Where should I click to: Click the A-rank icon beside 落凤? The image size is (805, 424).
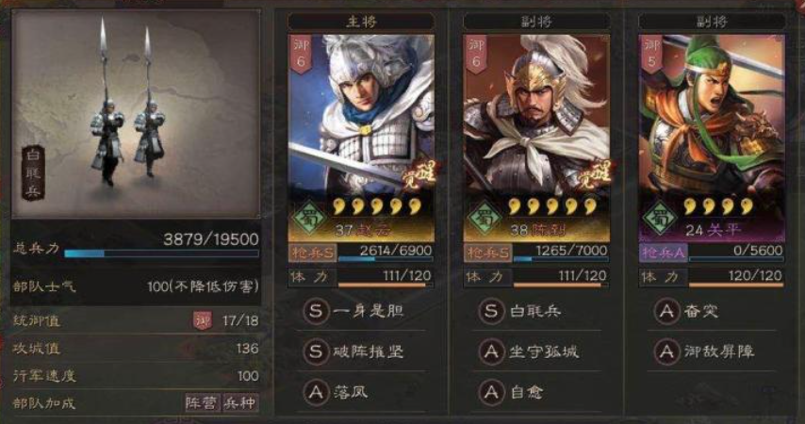click(316, 393)
